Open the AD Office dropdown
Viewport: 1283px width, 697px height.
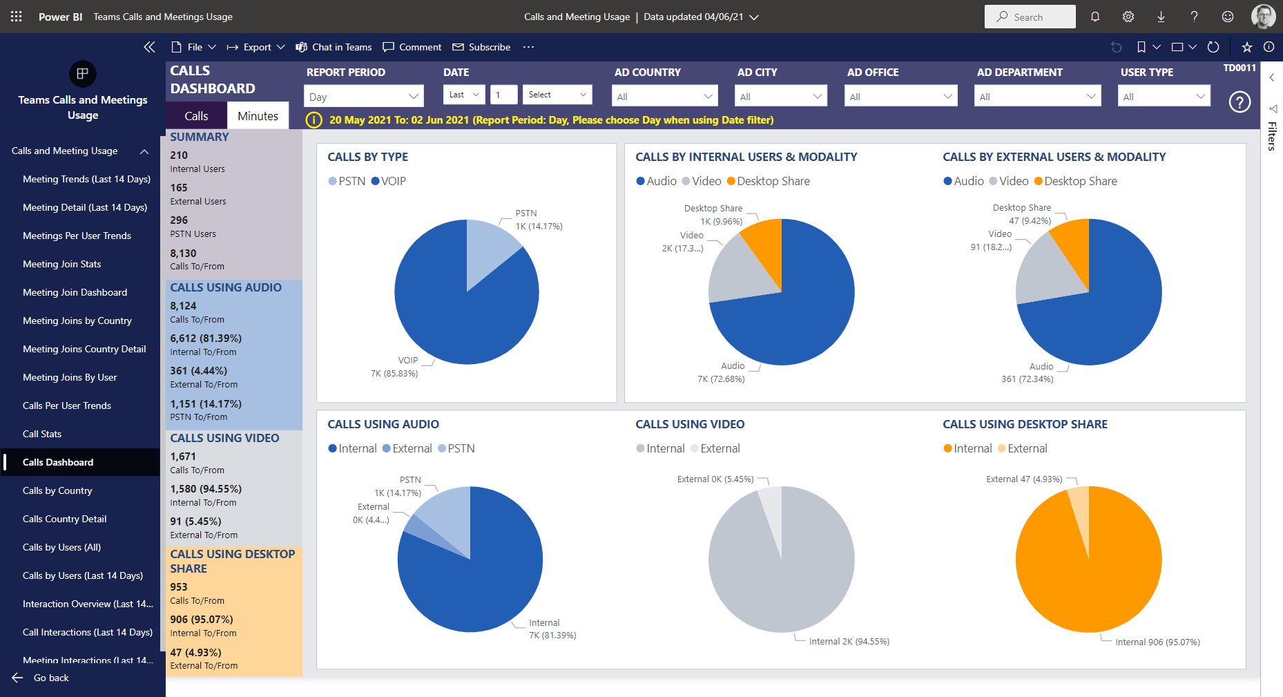pos(901,96)
